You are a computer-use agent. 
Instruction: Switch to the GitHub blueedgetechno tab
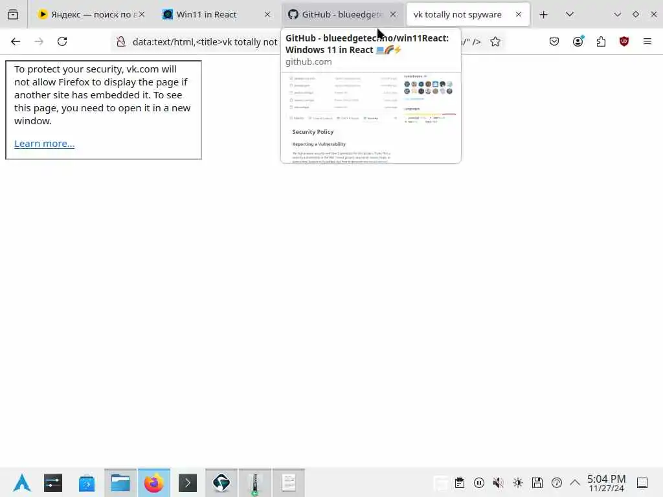[x=342, y=14]
